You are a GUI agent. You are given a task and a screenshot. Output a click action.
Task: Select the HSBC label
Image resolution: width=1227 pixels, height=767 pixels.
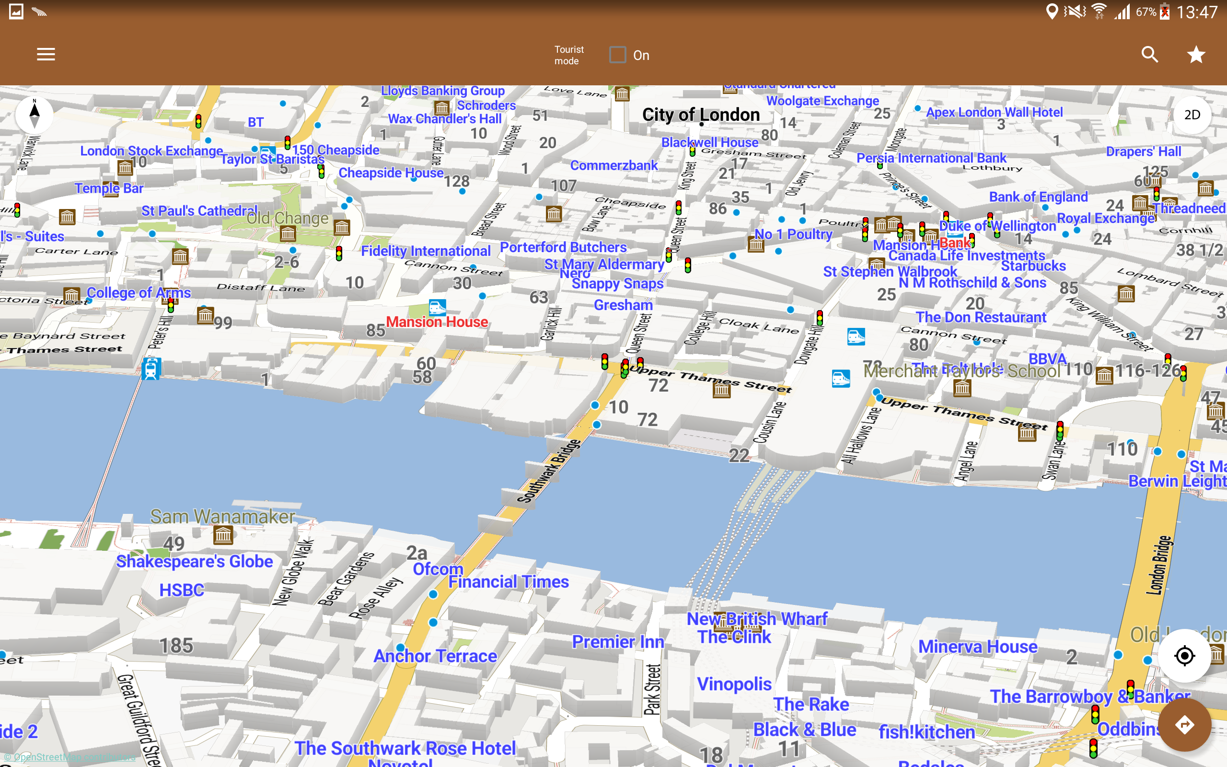point(182,590)
